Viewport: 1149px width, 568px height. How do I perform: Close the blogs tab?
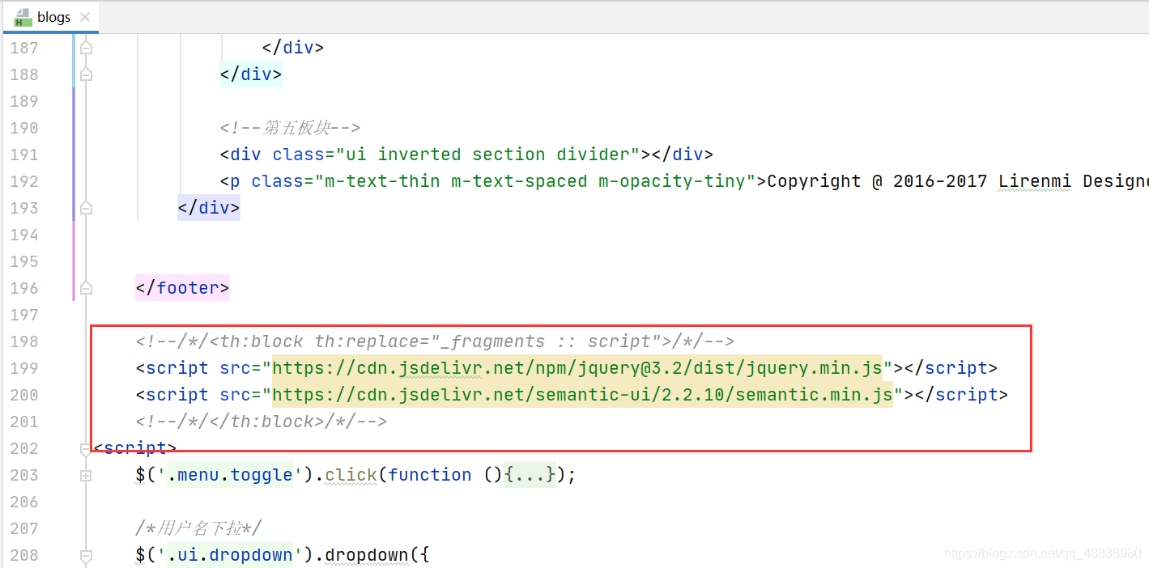pos(85,17)
